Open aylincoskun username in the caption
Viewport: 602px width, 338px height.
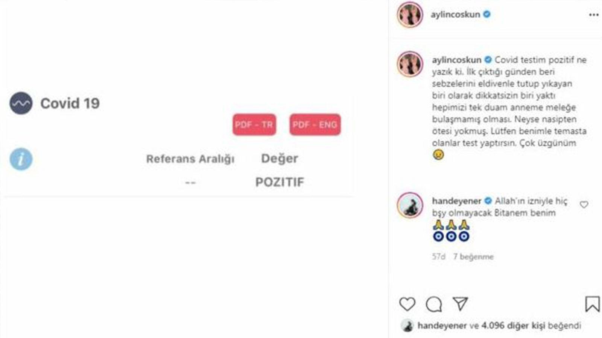pyautogui.click(x=457, y=60)
